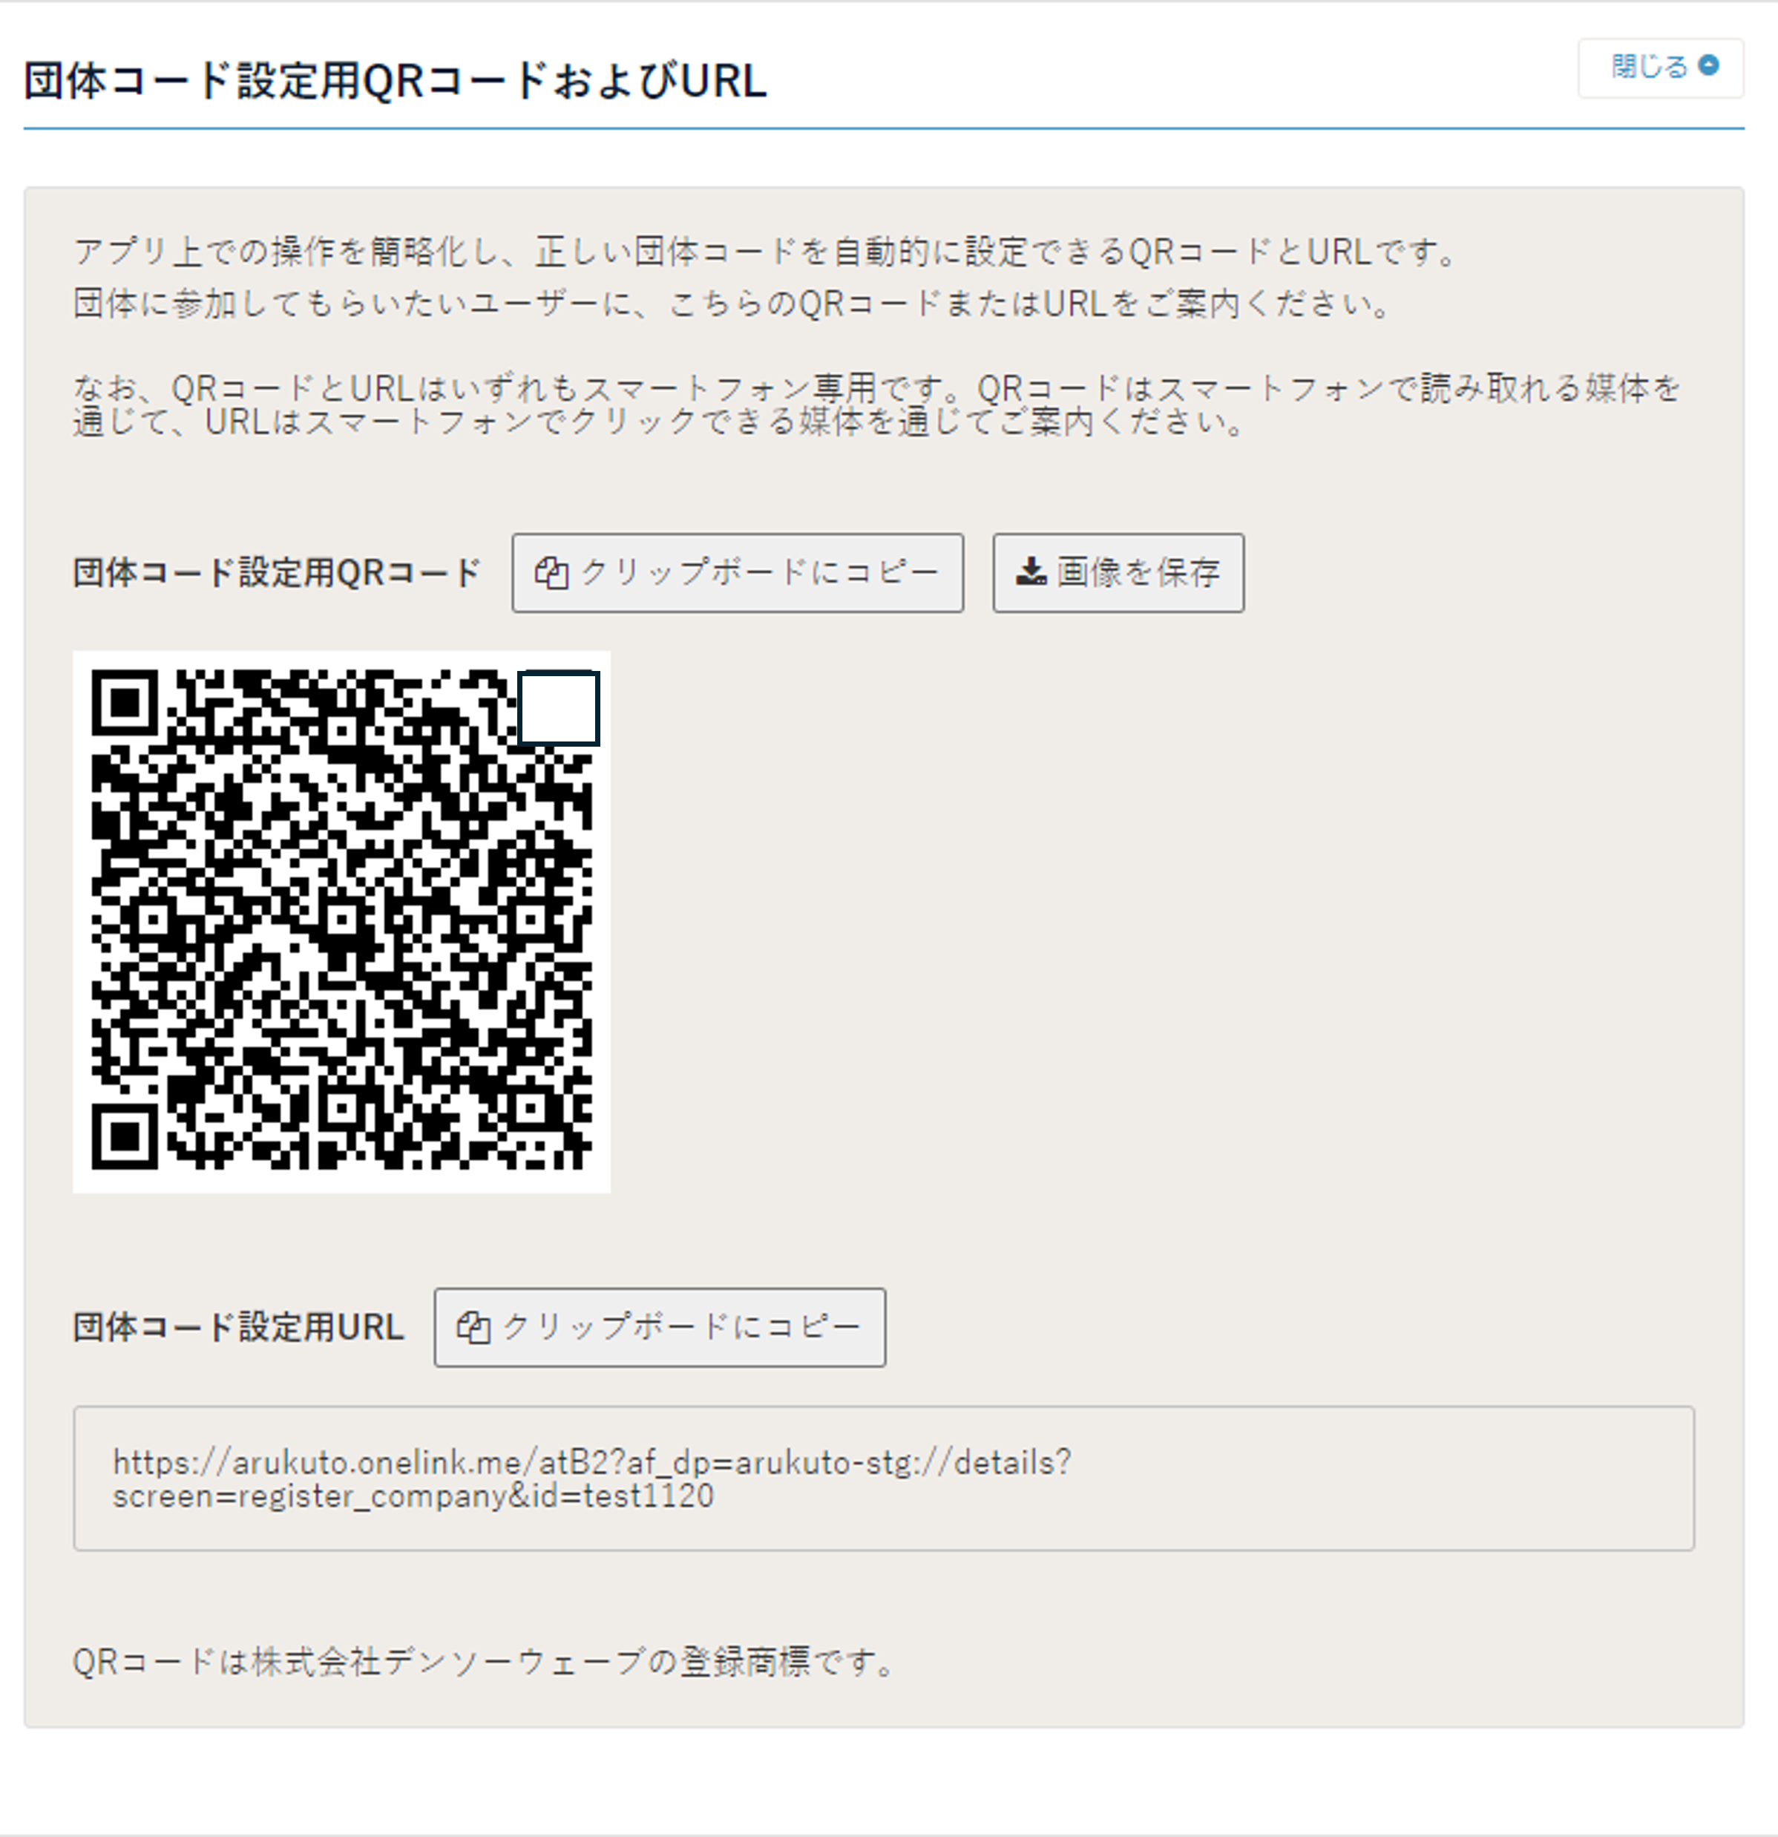The height and width of the screenshot is (1837, 1778).
Task: Click the 団体コード設定用URL section label
Action: pos(239,1327)
